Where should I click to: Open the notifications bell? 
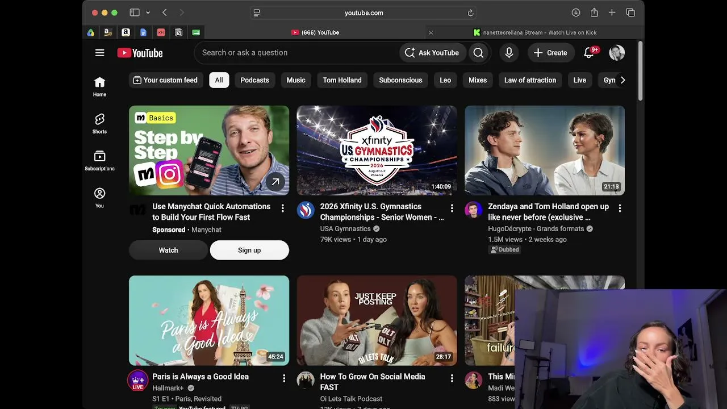pos(589,53)
